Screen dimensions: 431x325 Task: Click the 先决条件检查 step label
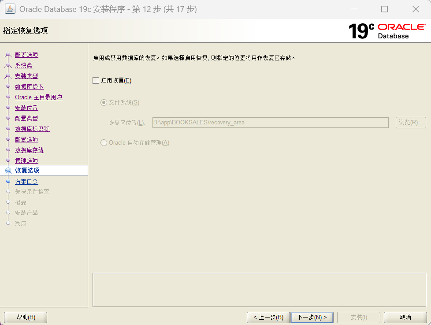click(x=32, y=191)
